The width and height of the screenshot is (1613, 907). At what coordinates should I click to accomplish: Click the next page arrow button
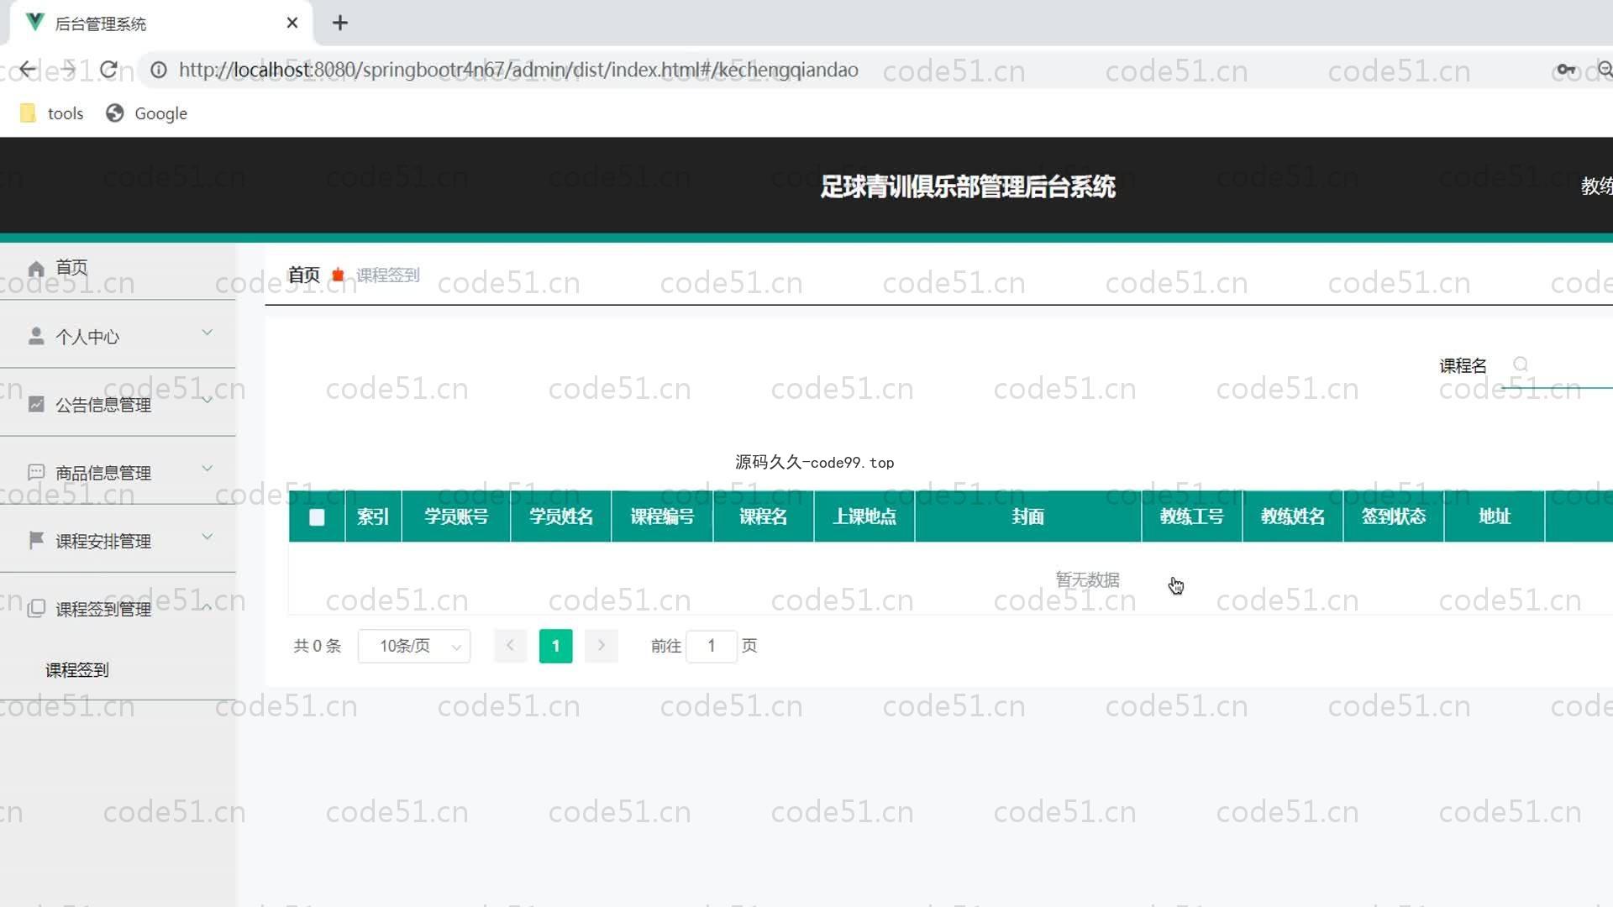pyautogui.click(x=602, y=646)
